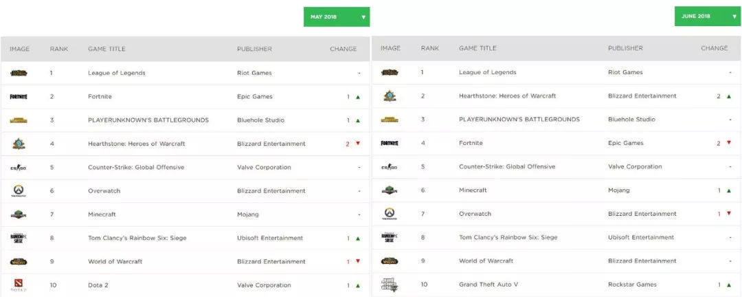This screenshot has height=297, width=742.
Task: Click GAME TITLE column header in June table
Action: (x=477, y=48)
